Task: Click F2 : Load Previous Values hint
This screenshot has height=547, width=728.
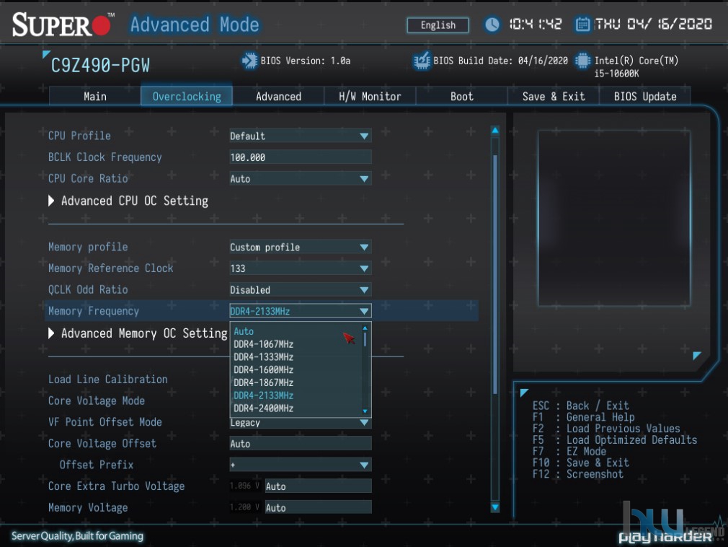Action: tap(606, 429)
